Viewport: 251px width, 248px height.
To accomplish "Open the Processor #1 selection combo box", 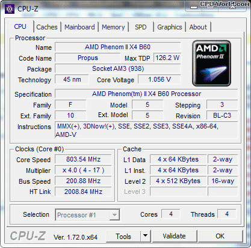I will point(87,215).
